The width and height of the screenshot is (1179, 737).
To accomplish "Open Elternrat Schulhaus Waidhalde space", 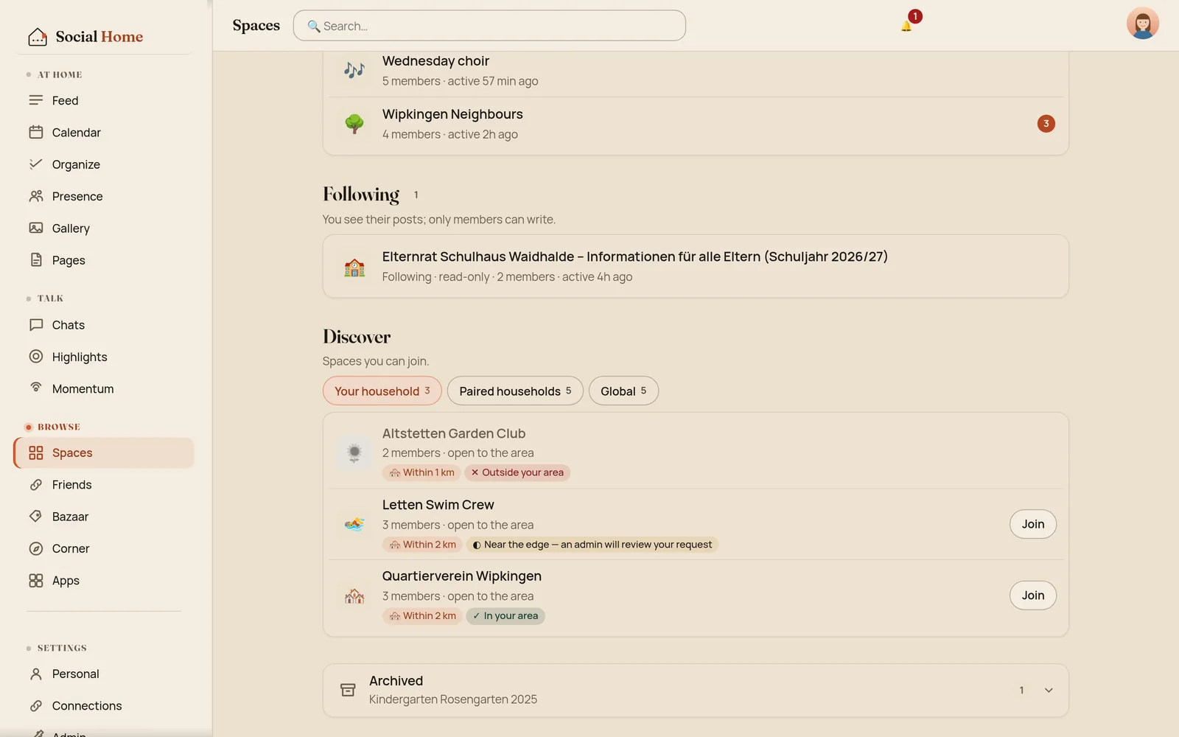I will [696, 266].
